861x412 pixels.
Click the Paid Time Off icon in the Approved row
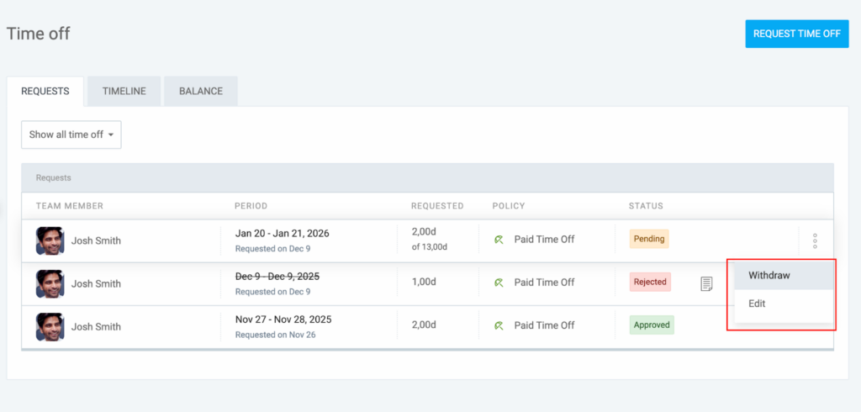[499, 325]
